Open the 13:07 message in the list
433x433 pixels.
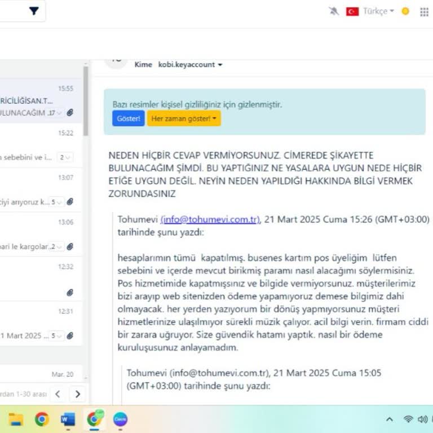coord(41,190)
